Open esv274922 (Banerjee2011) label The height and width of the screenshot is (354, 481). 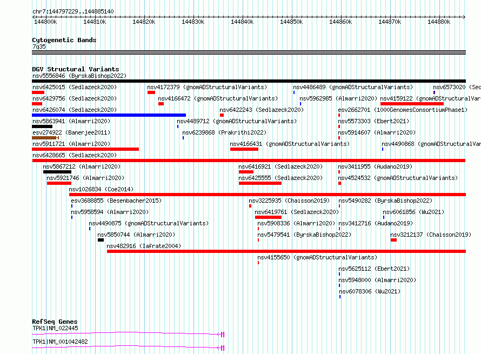tap(71, 132)
